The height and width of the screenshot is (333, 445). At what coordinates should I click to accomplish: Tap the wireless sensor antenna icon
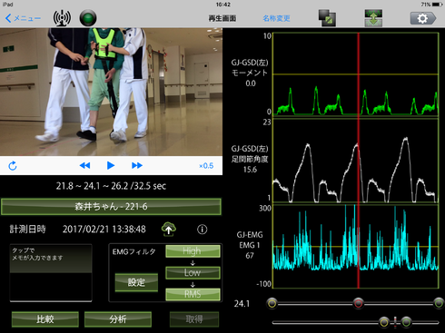point(62,18)
